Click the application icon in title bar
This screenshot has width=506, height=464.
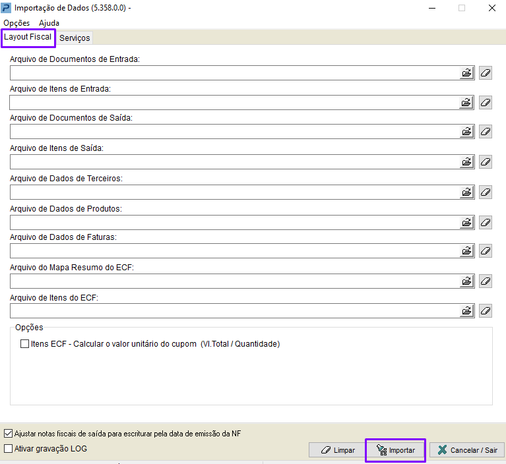tap(6, 8)
